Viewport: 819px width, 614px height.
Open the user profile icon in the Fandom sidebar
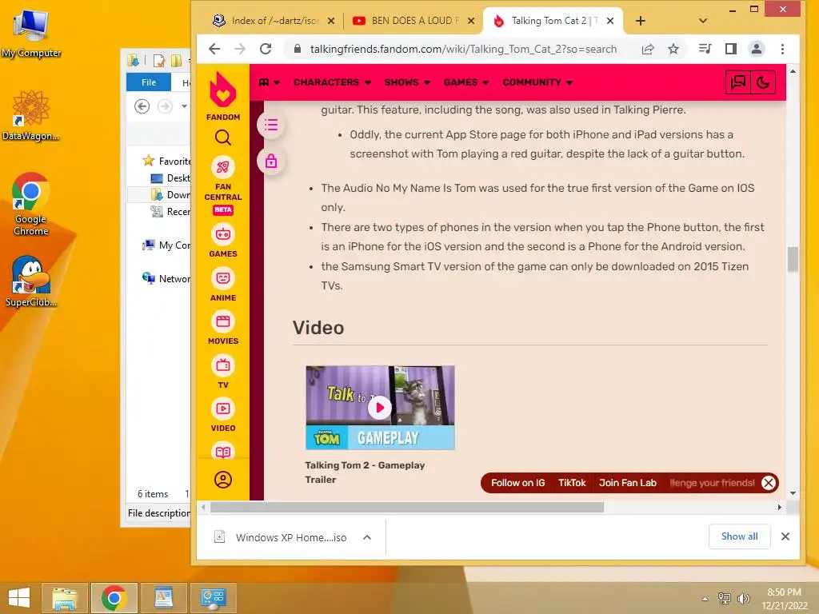pyautogui.click(x=223, y=480)
